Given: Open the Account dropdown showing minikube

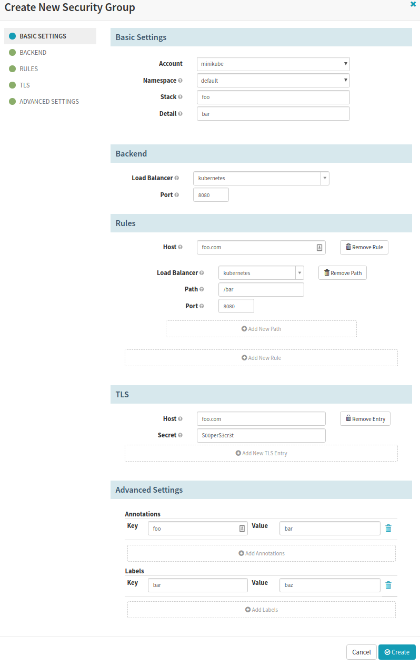Looking at the screenshot, I should (x=273, y=64).
